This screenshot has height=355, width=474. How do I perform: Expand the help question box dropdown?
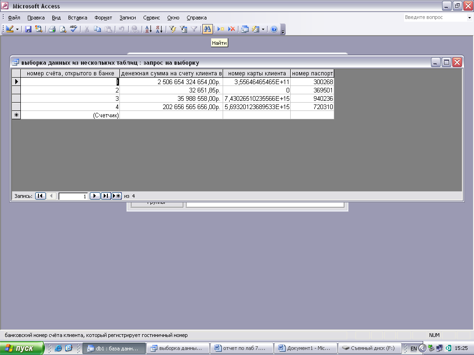pyautogui.click(x=469, y=18)
